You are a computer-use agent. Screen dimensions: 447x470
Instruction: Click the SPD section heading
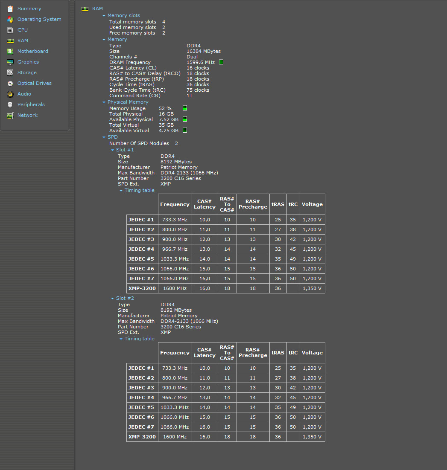pos(112,137)
